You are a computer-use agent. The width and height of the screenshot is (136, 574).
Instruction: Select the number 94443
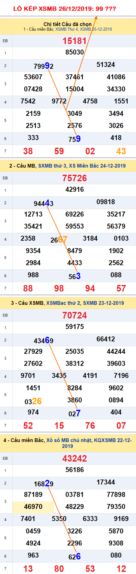pos(44,203)
